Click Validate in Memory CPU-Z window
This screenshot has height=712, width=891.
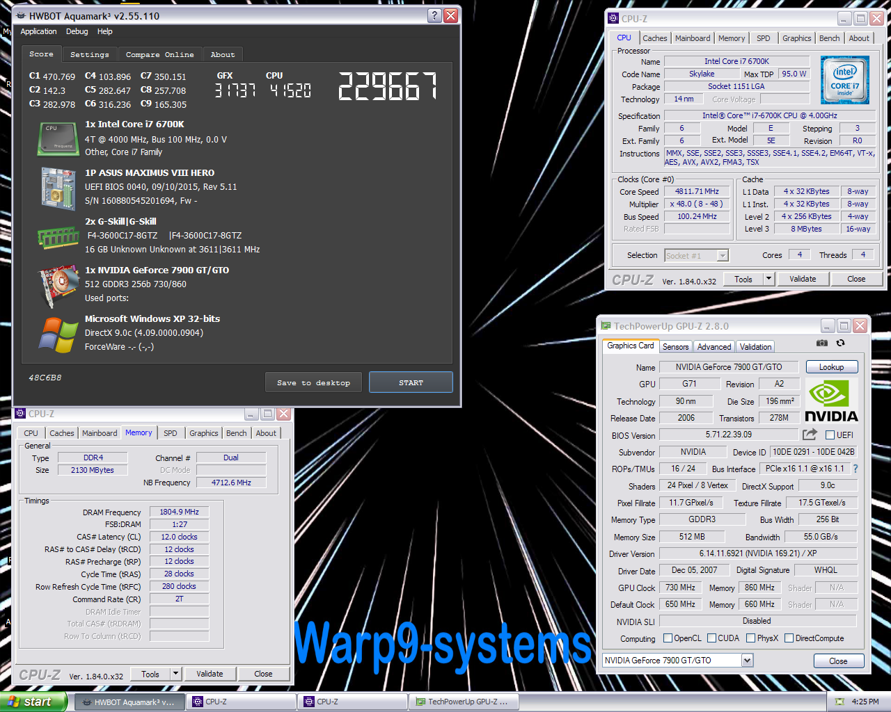pos(210,674)
